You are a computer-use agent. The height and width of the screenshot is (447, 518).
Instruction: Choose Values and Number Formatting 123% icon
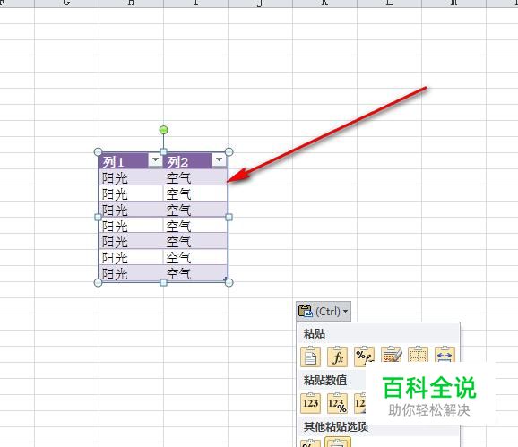(337, 403)
